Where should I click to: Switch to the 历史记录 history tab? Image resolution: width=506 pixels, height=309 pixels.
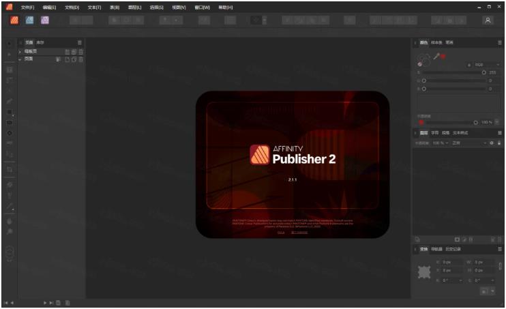point(453,249)
